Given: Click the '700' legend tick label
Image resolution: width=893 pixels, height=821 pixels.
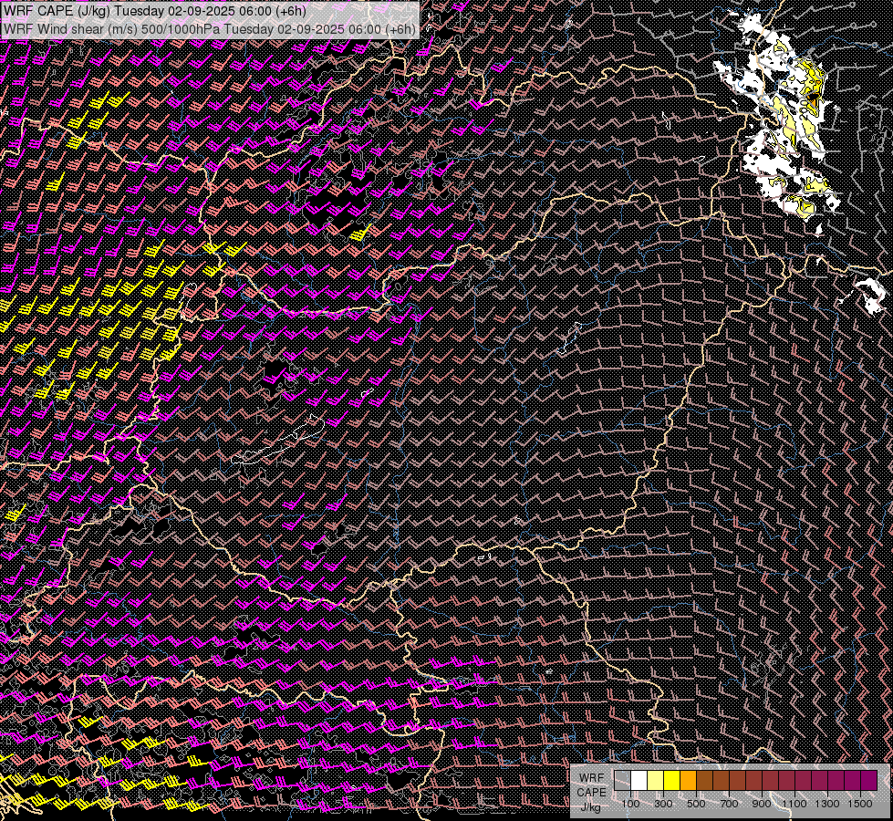Looking at the screenshot, I should click(729, 804).
